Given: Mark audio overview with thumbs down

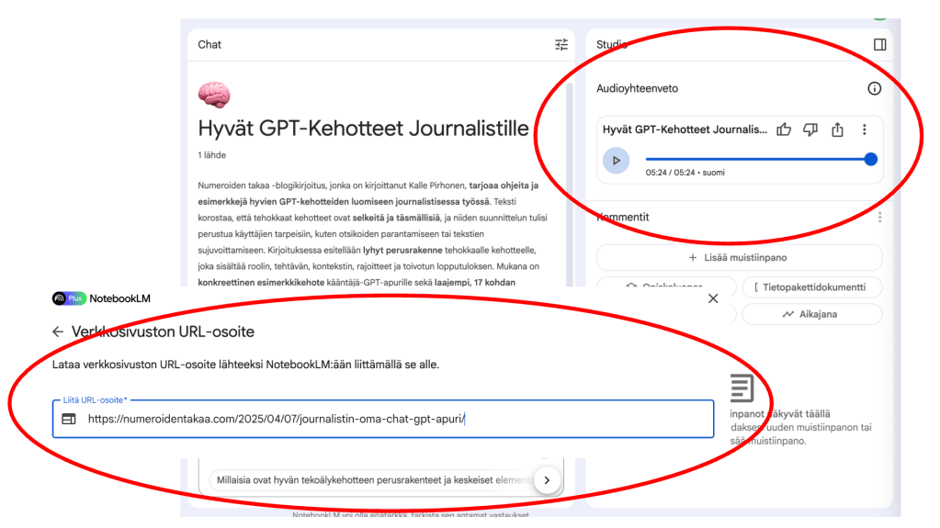Looking at the screenshot, I should (810, 130).
